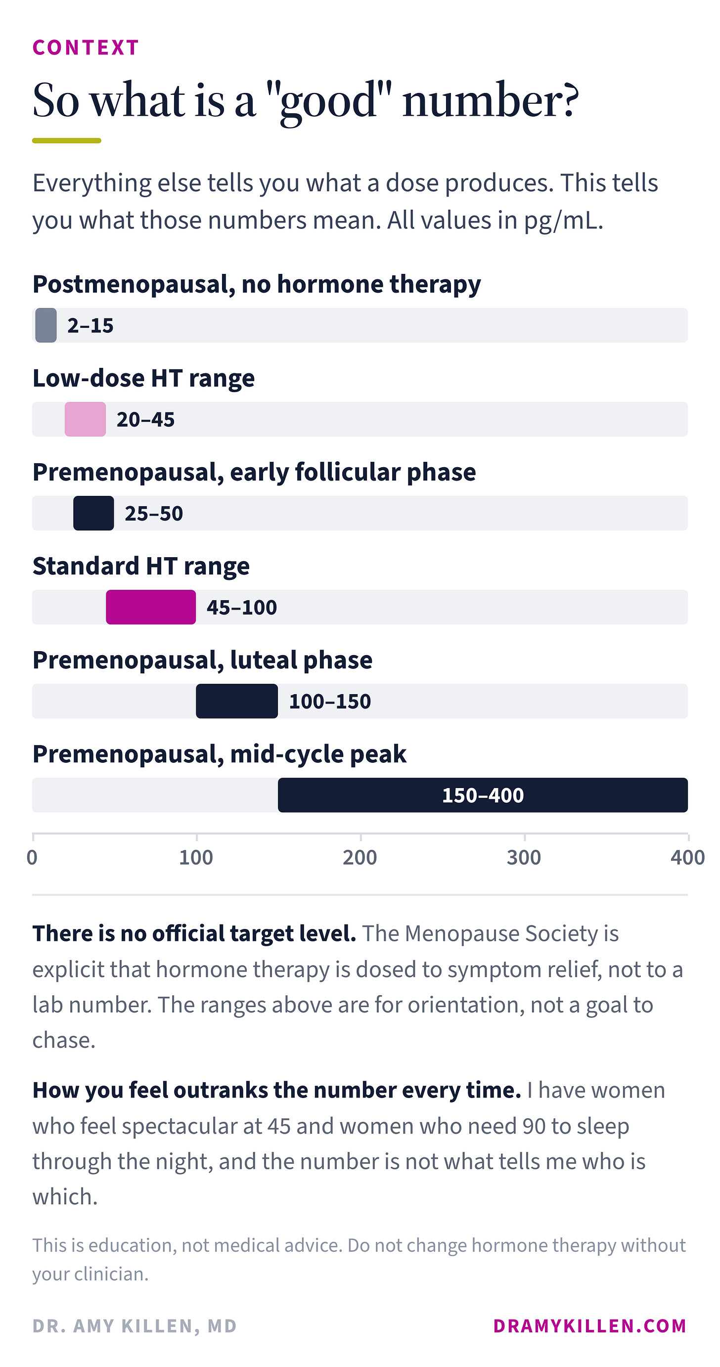Click the title 'So what is a good number?'
Image resolution: width=720 pixels, height=1367 pixels.
click(305, 101)
